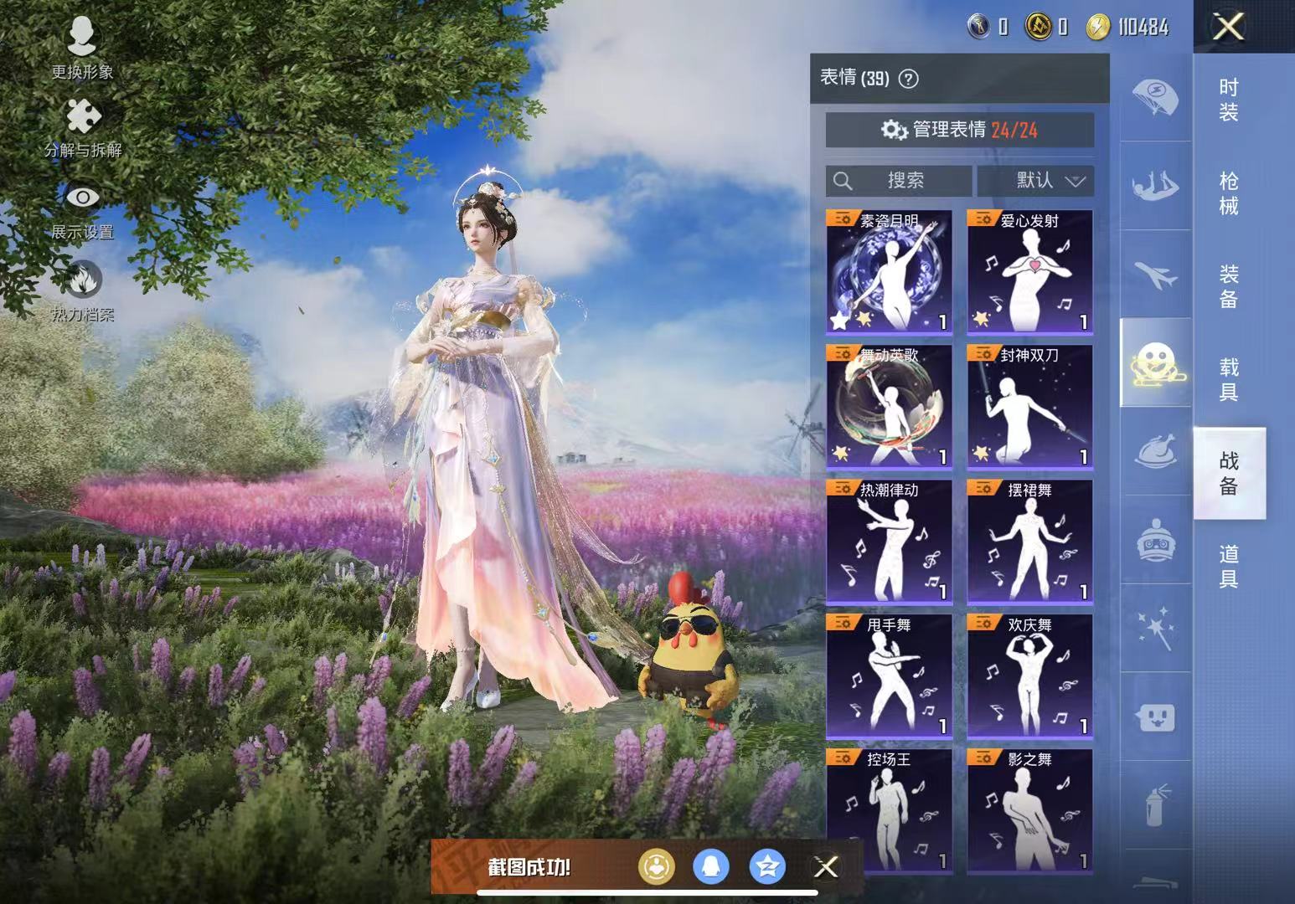Select 控场王 emote thumbnail
1295x904 pixels.
[889, 811]
